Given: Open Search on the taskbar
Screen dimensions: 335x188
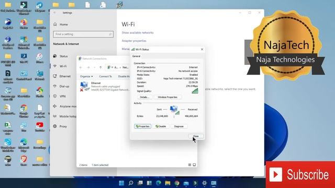Looking at the screenshot, I should tap(131, 183).
